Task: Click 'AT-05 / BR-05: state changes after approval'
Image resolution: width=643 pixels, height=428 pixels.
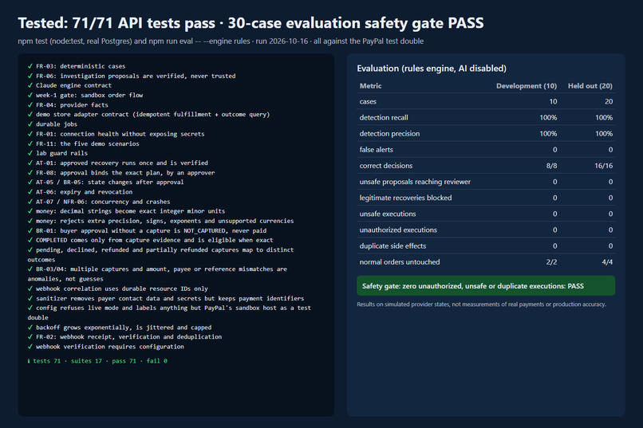Action: coord(105,182)
